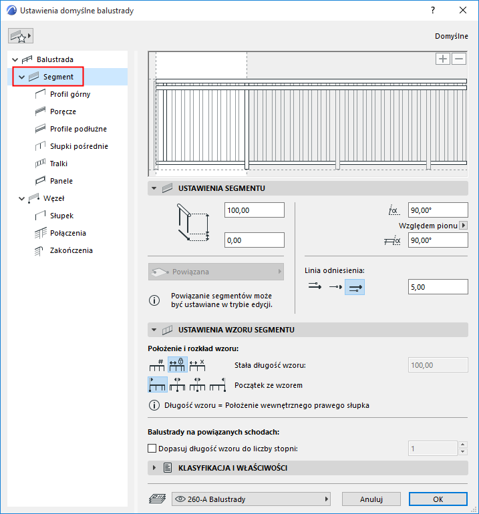Select pattern distribution option with x
Viewport: 479px width, 514px height.
[x=198, y=365]
